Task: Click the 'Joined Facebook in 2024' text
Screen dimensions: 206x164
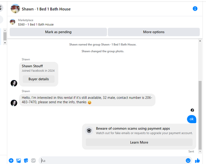Action: pyautogui.click(x=38, y=70)
